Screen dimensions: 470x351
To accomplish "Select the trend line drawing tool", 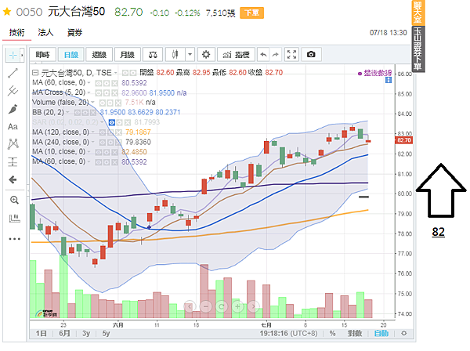I will tap(13, 73).
